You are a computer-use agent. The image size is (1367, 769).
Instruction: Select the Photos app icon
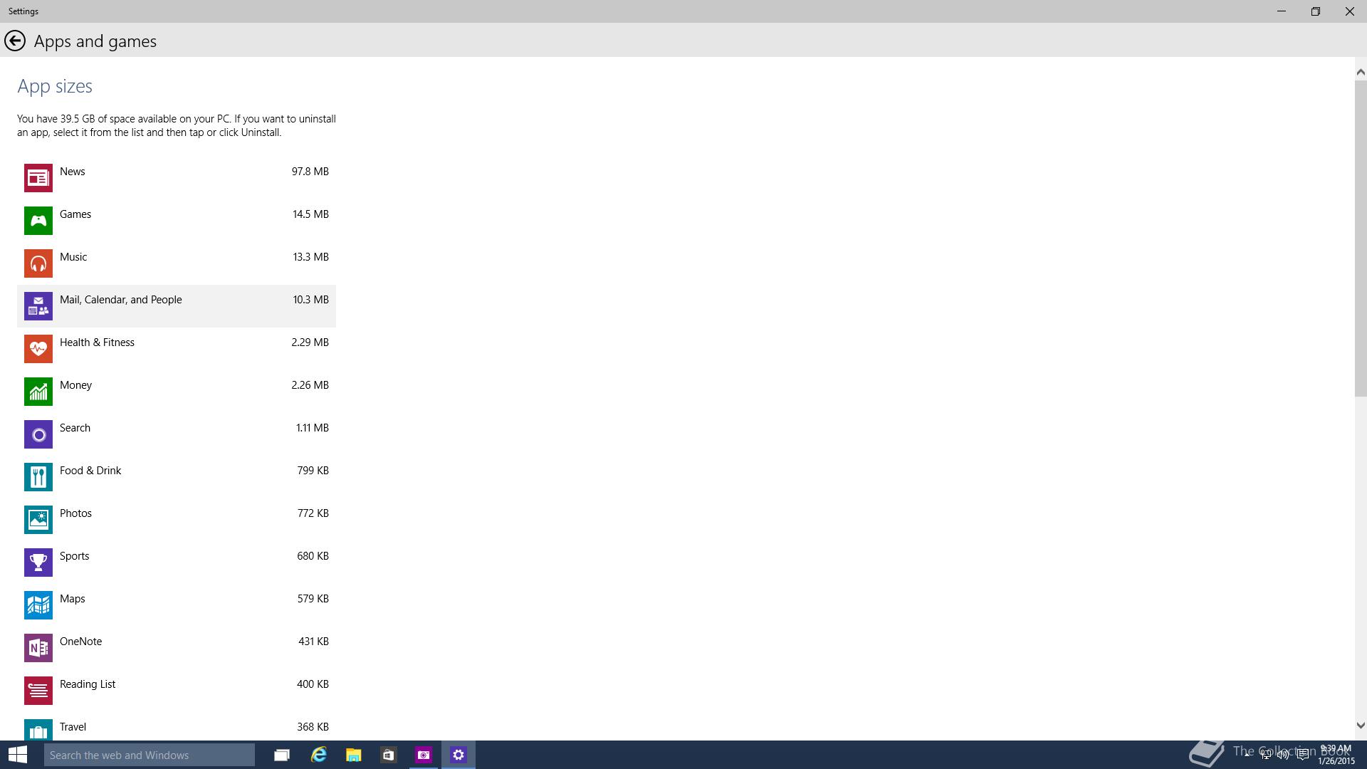click(x=38, y=520)
